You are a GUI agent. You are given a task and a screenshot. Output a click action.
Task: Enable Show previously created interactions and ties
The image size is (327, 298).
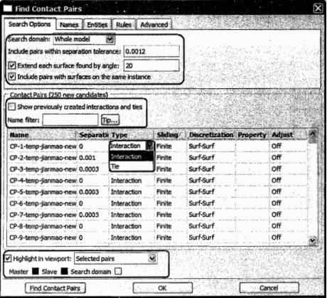[x=11, y=107]
